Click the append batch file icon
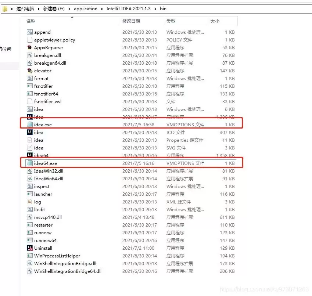This screenshot has width=312, height=296. (30, 32)
